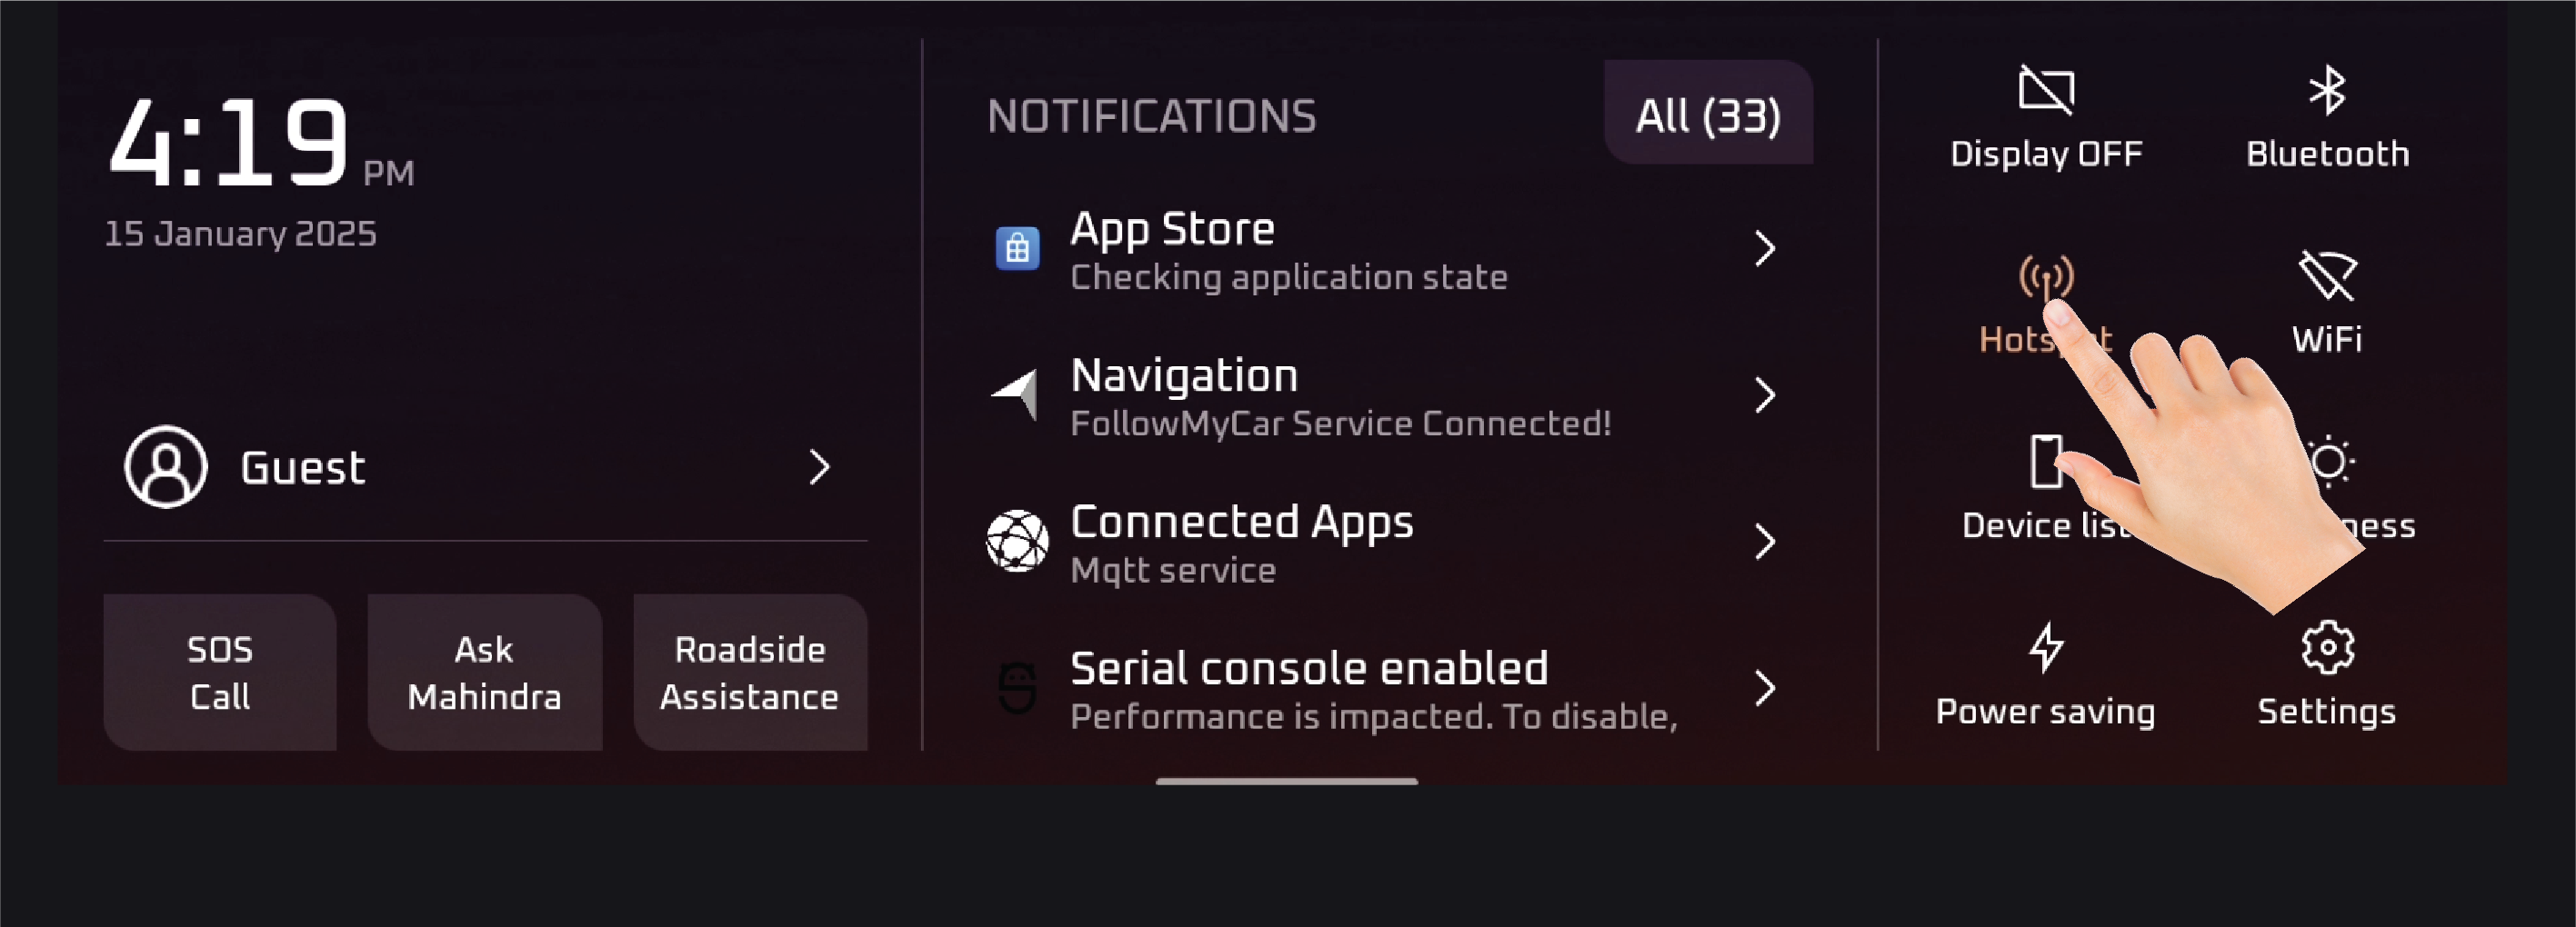Screen dimensions: 2576x927
Task: Expand the Connected Apps notification chevron
Action: point(1765,542)
